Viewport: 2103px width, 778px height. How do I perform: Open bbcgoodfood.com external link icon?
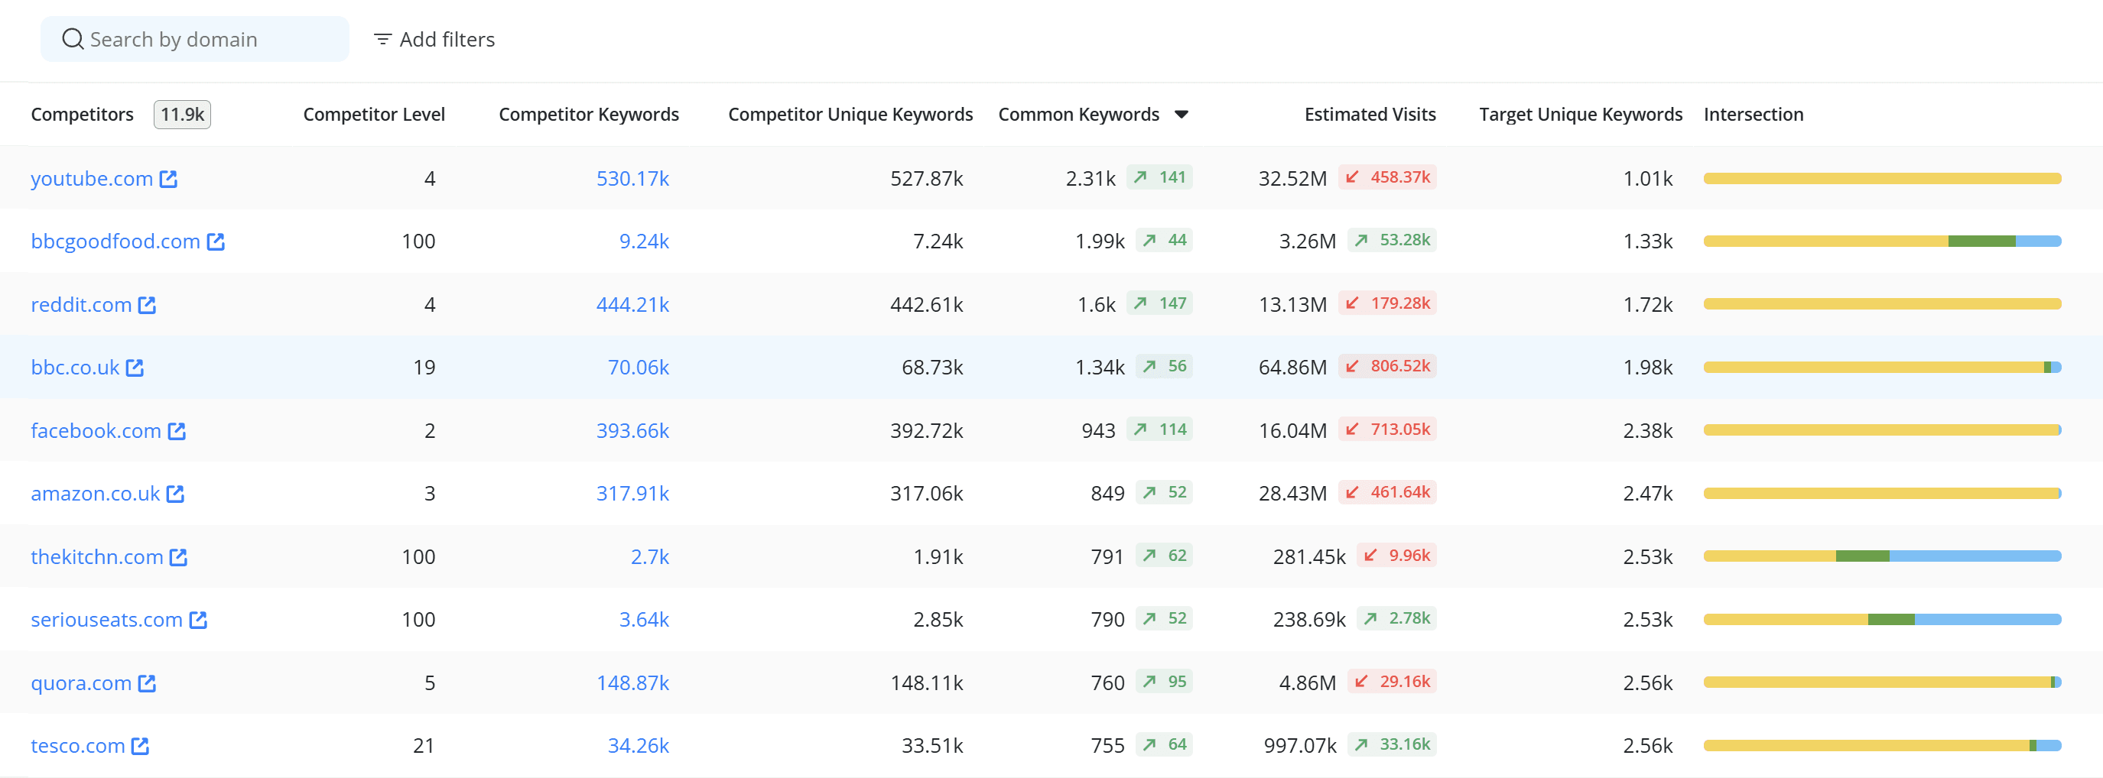(216, 242)
